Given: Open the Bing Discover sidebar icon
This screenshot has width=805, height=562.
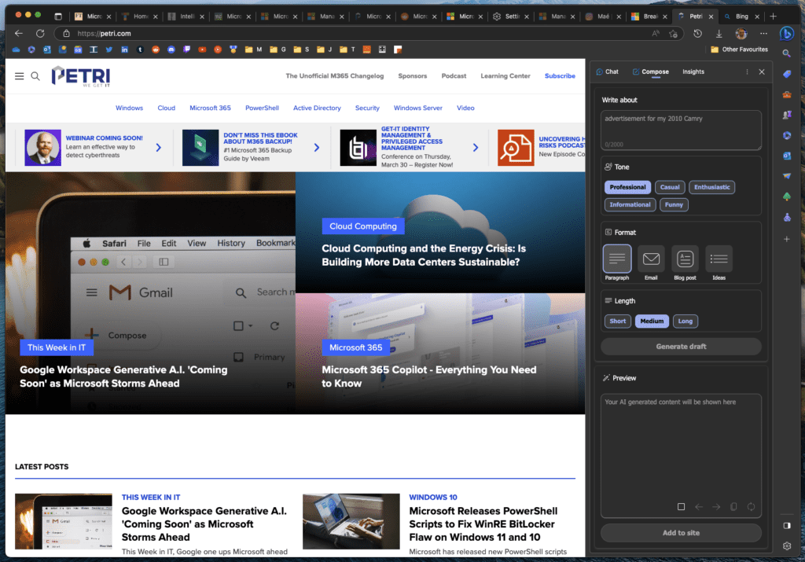Looking at the screenshot, I should (786, 34).
